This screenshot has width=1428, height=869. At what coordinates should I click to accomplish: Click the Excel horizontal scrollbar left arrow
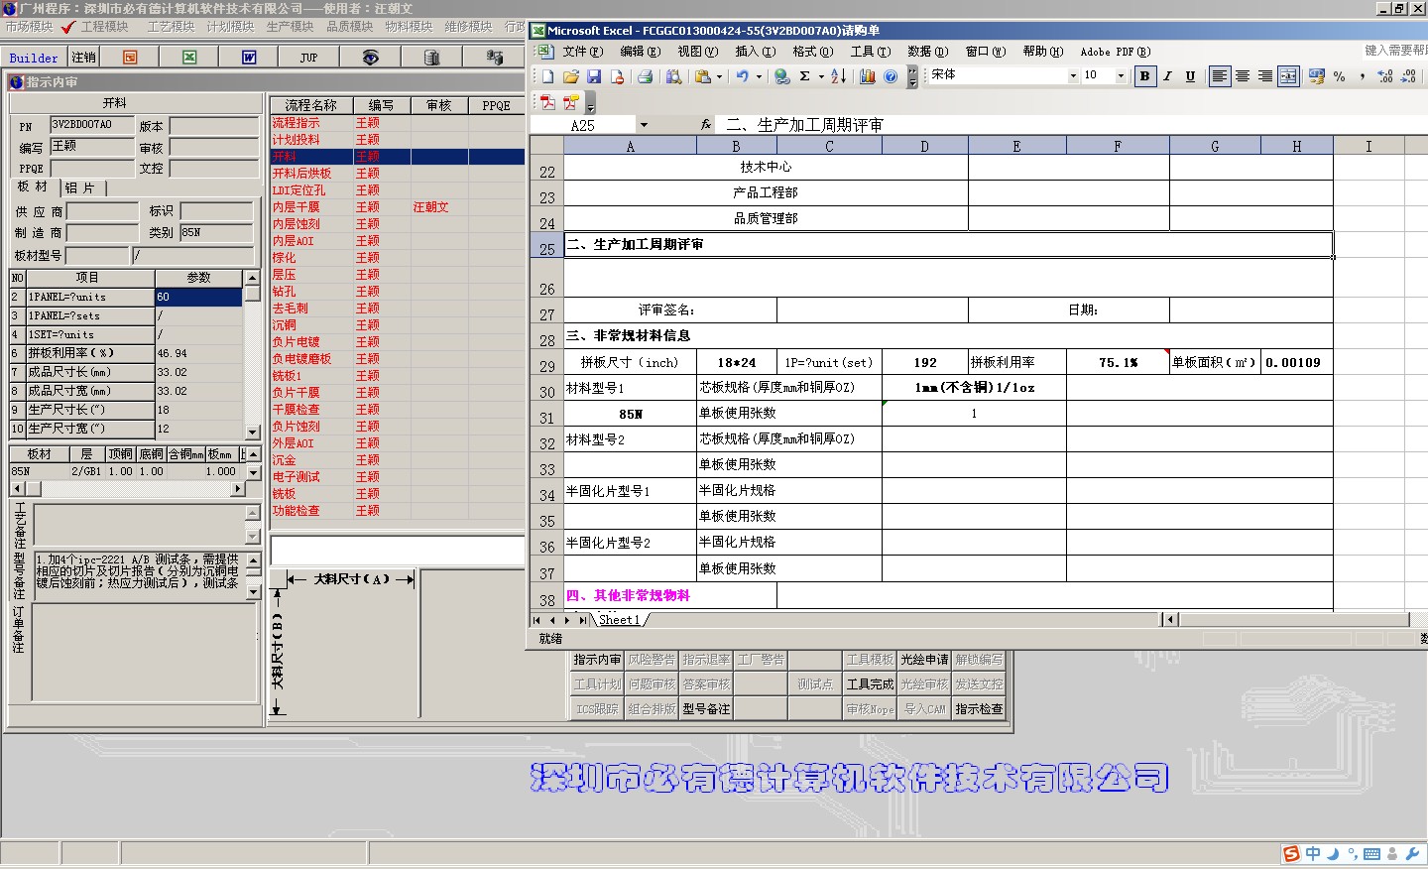(1170, 620)
